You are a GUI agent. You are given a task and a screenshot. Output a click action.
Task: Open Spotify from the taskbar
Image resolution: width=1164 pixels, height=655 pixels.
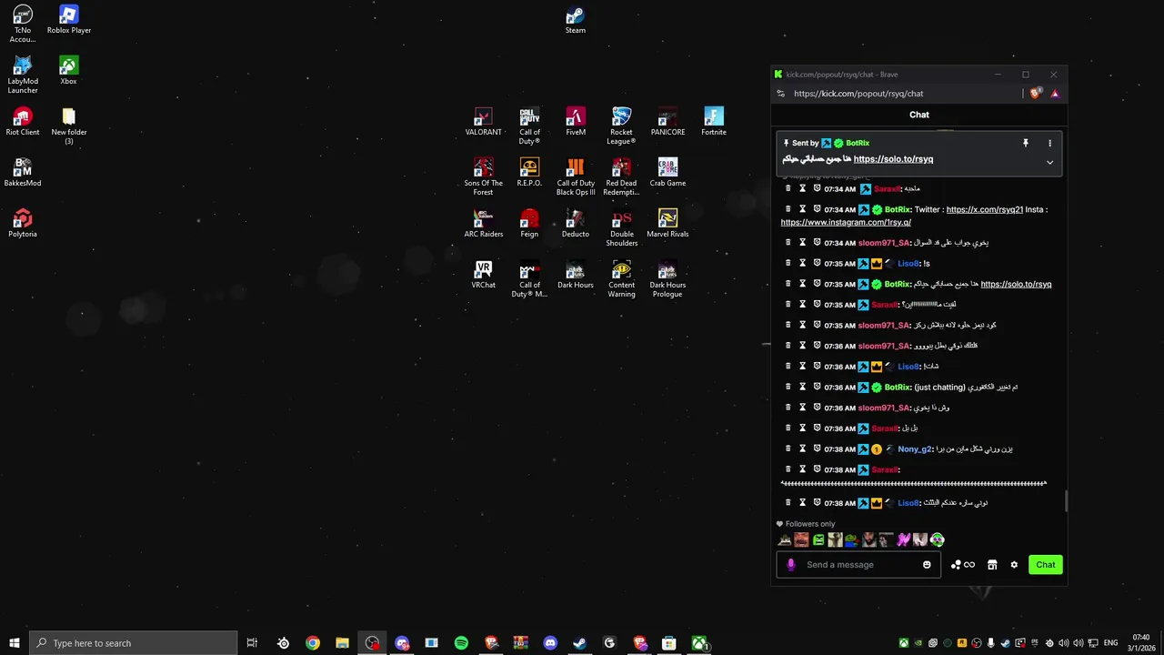[461, 643]
